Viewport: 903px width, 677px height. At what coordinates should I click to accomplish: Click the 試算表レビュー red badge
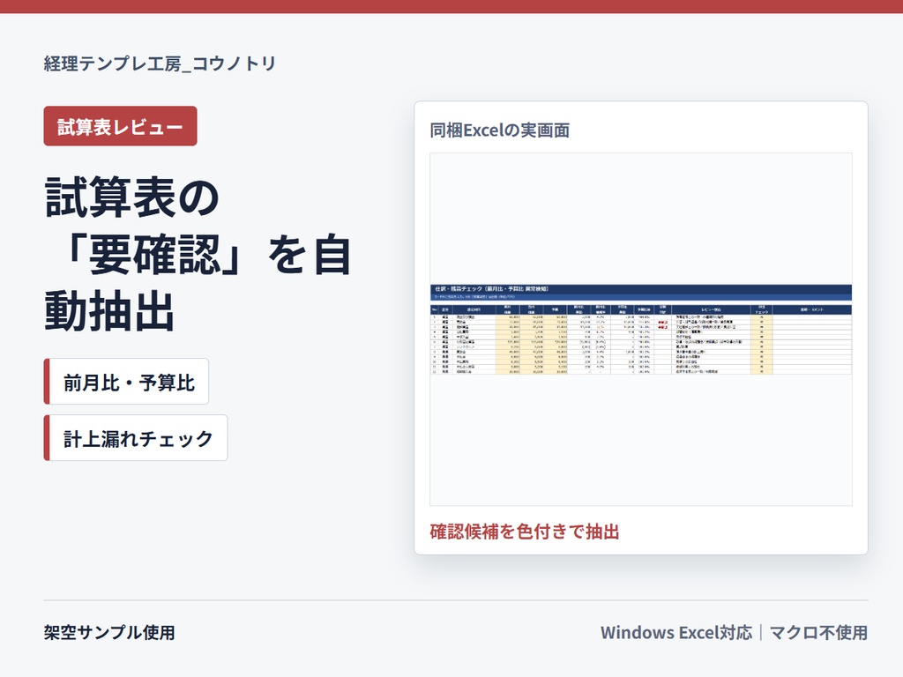[120, 126]
